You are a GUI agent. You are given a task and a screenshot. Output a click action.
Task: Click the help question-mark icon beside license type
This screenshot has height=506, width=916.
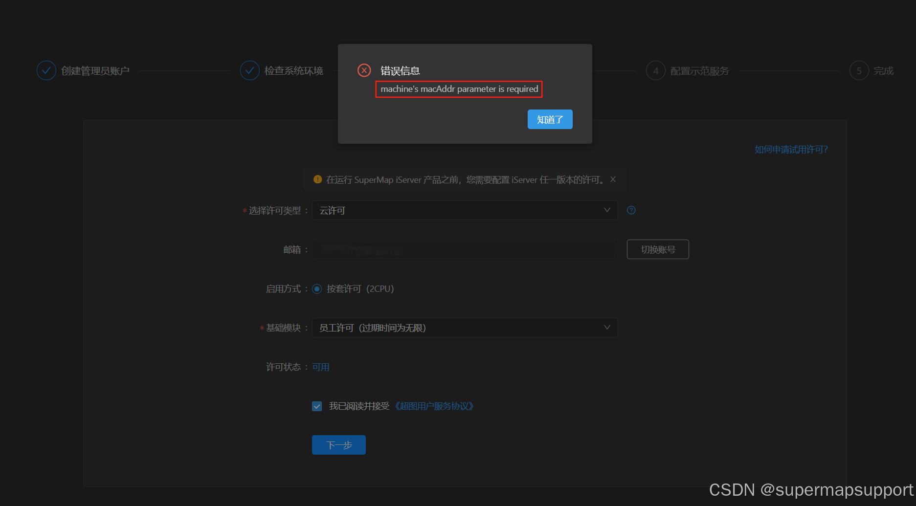631,210
